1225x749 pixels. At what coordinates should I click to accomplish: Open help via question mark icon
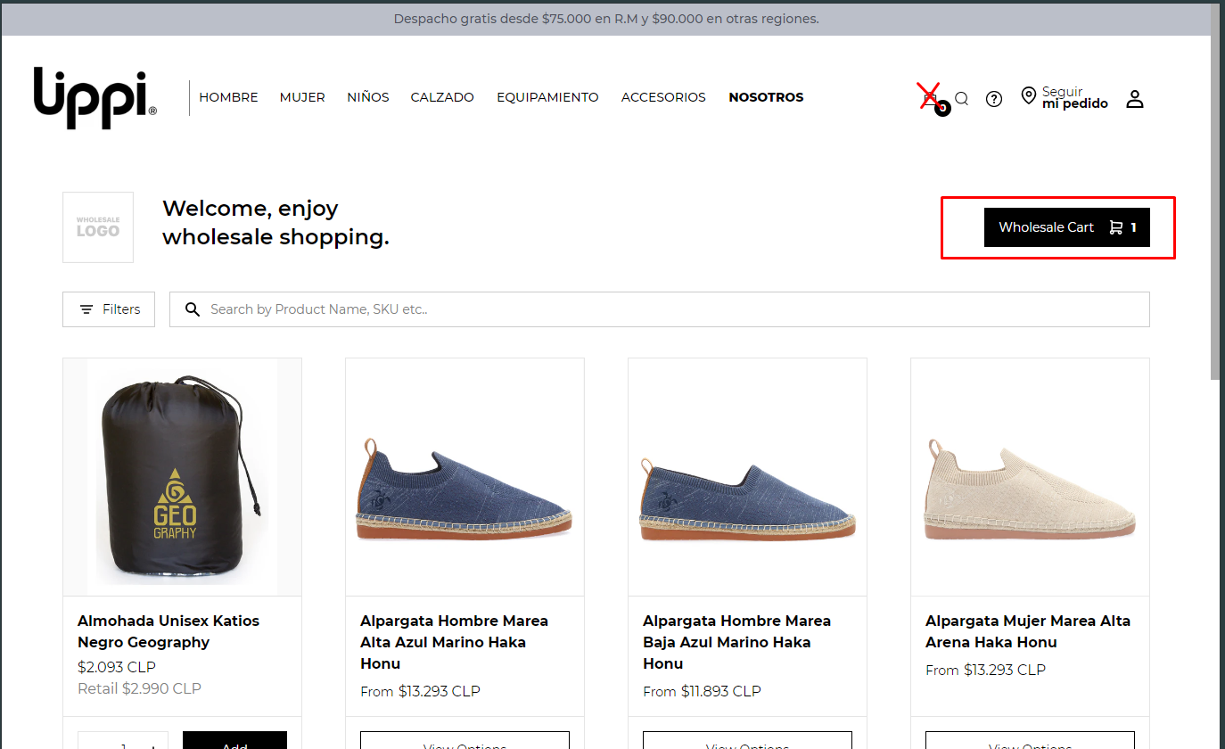point(994,99)
